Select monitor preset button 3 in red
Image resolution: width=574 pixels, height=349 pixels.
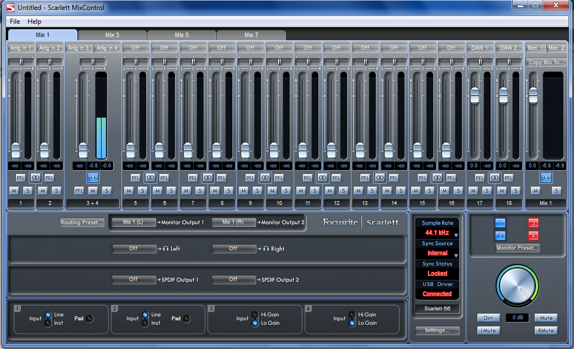pyautogui.click(x=533, y=223)
